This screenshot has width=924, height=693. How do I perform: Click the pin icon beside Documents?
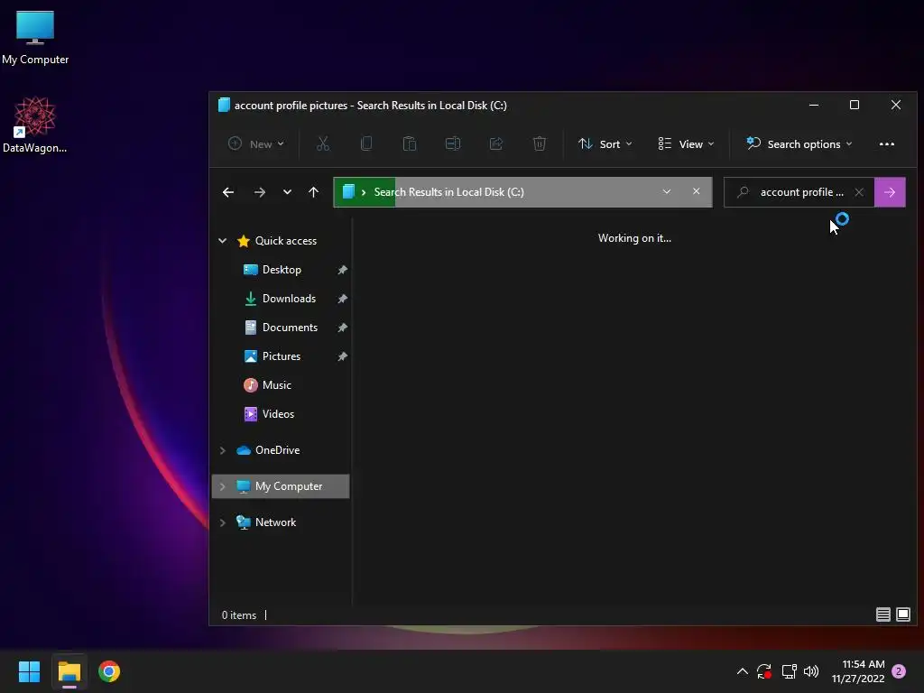pos(342,328)
